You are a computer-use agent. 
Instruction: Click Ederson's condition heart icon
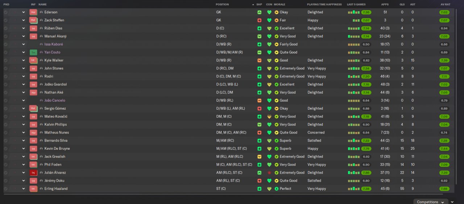[x=269, y=12]
